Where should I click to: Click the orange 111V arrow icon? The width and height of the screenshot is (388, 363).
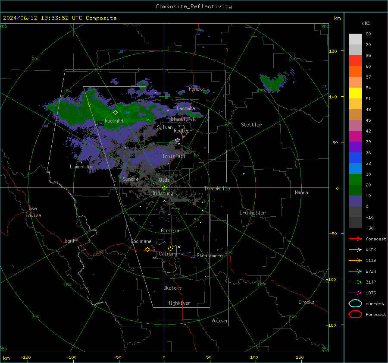[x=355, y=260]
